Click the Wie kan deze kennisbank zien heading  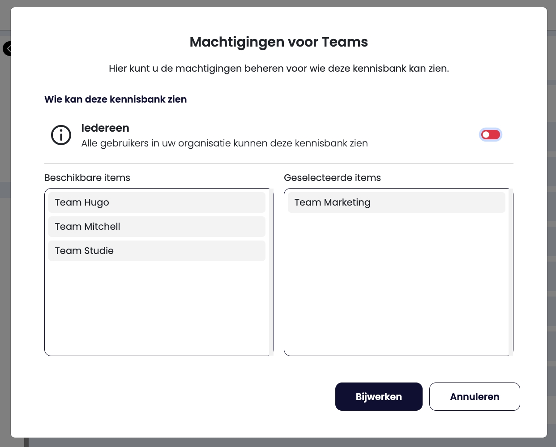tap(115, 99)
